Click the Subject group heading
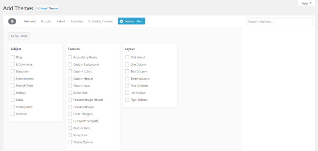Image resolution: width=318 pixels, height=151 pixels. (16, 49)
